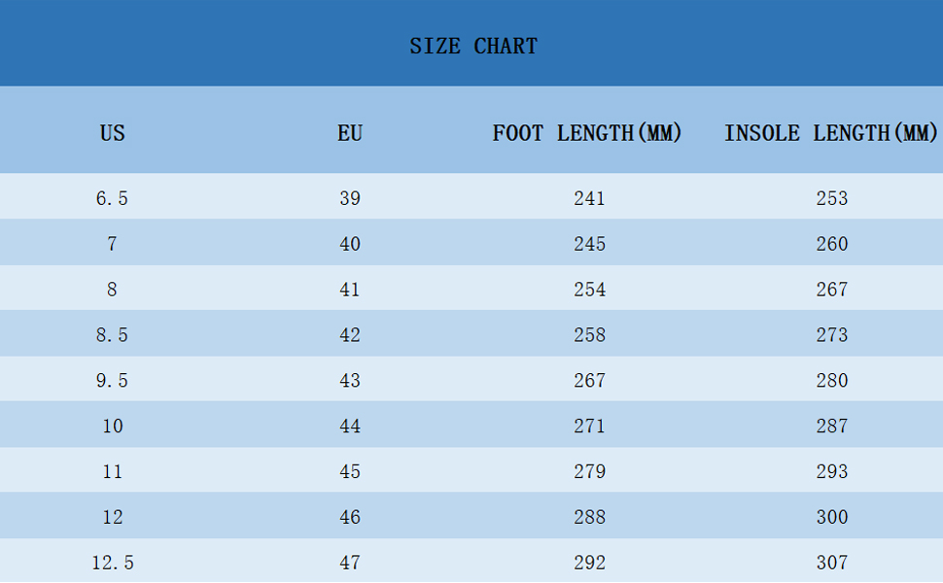Click EU size 47 cell
The width and height of the screenshot is (943, 583).
tap(350, 563)
